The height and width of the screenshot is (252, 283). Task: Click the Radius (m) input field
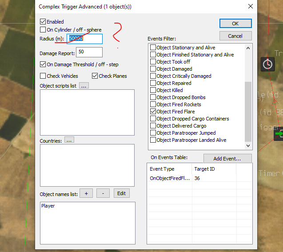pos(85,39)
